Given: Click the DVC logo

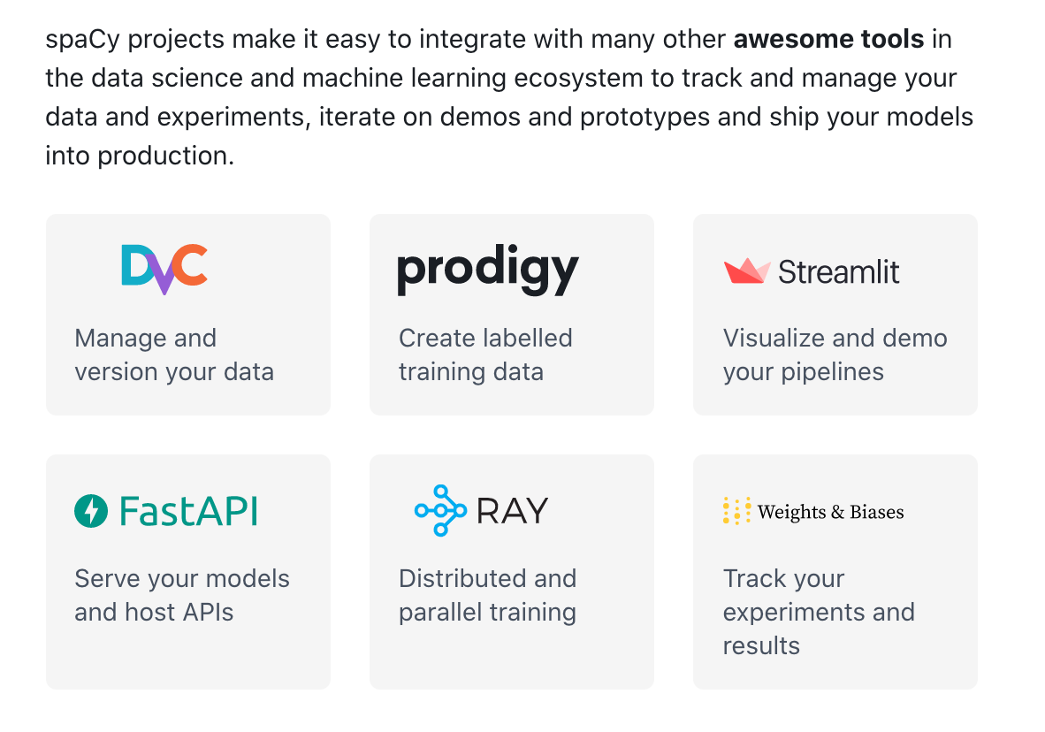Looking at the screenshot, I should [x=164, y=269].
